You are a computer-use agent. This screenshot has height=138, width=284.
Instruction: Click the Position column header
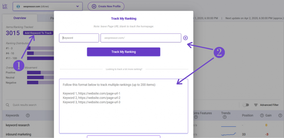248,115
